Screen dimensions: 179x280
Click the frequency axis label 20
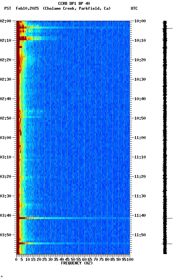point(39,260)
